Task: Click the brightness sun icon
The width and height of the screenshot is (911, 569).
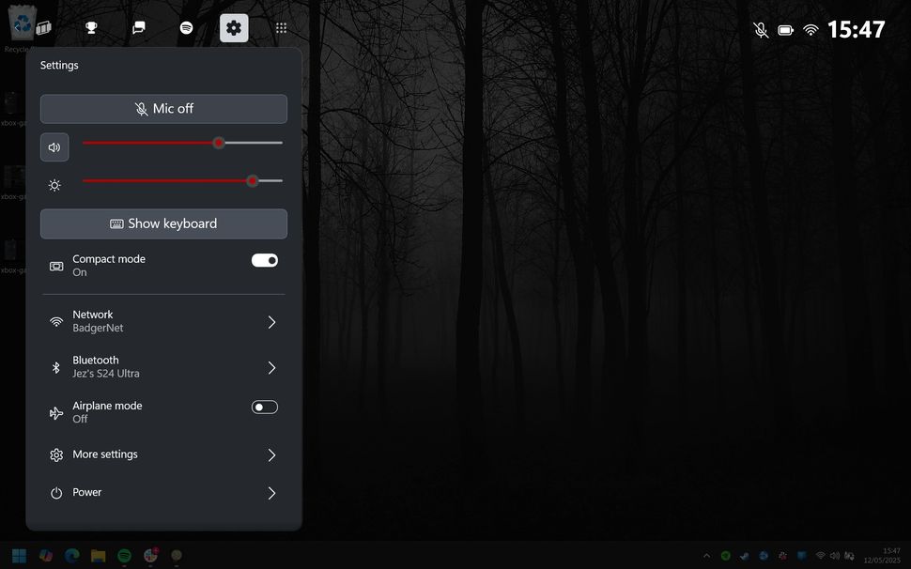Action: click(x=54, y=185)
